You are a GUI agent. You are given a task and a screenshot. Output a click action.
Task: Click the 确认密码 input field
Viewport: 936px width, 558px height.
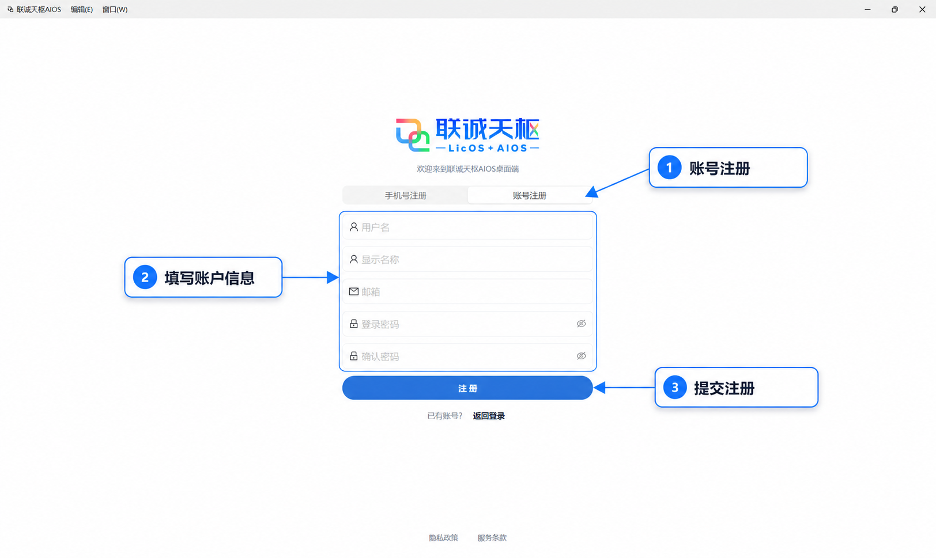pos(467,356)
